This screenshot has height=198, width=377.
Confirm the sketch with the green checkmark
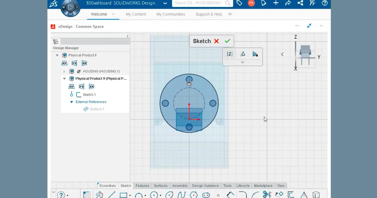coord(227,41)
